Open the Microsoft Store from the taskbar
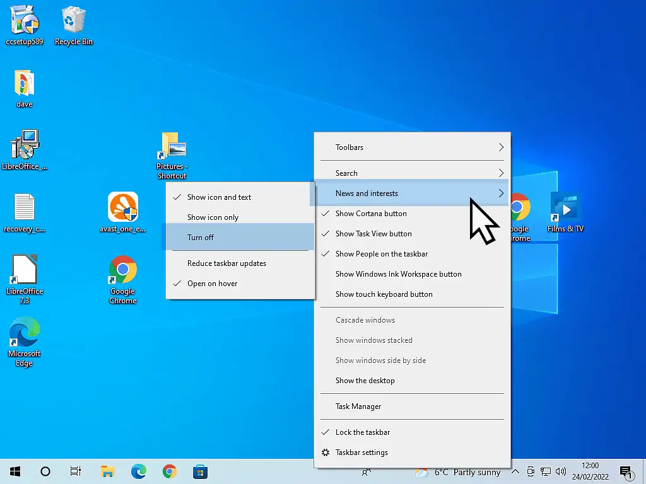 coord(200,471)
